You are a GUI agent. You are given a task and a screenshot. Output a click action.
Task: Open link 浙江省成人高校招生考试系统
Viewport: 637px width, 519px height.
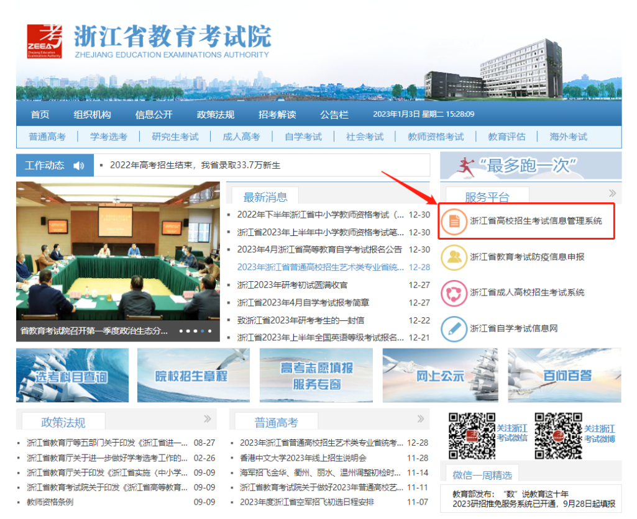pyautogui.click(x=528, y=292)
